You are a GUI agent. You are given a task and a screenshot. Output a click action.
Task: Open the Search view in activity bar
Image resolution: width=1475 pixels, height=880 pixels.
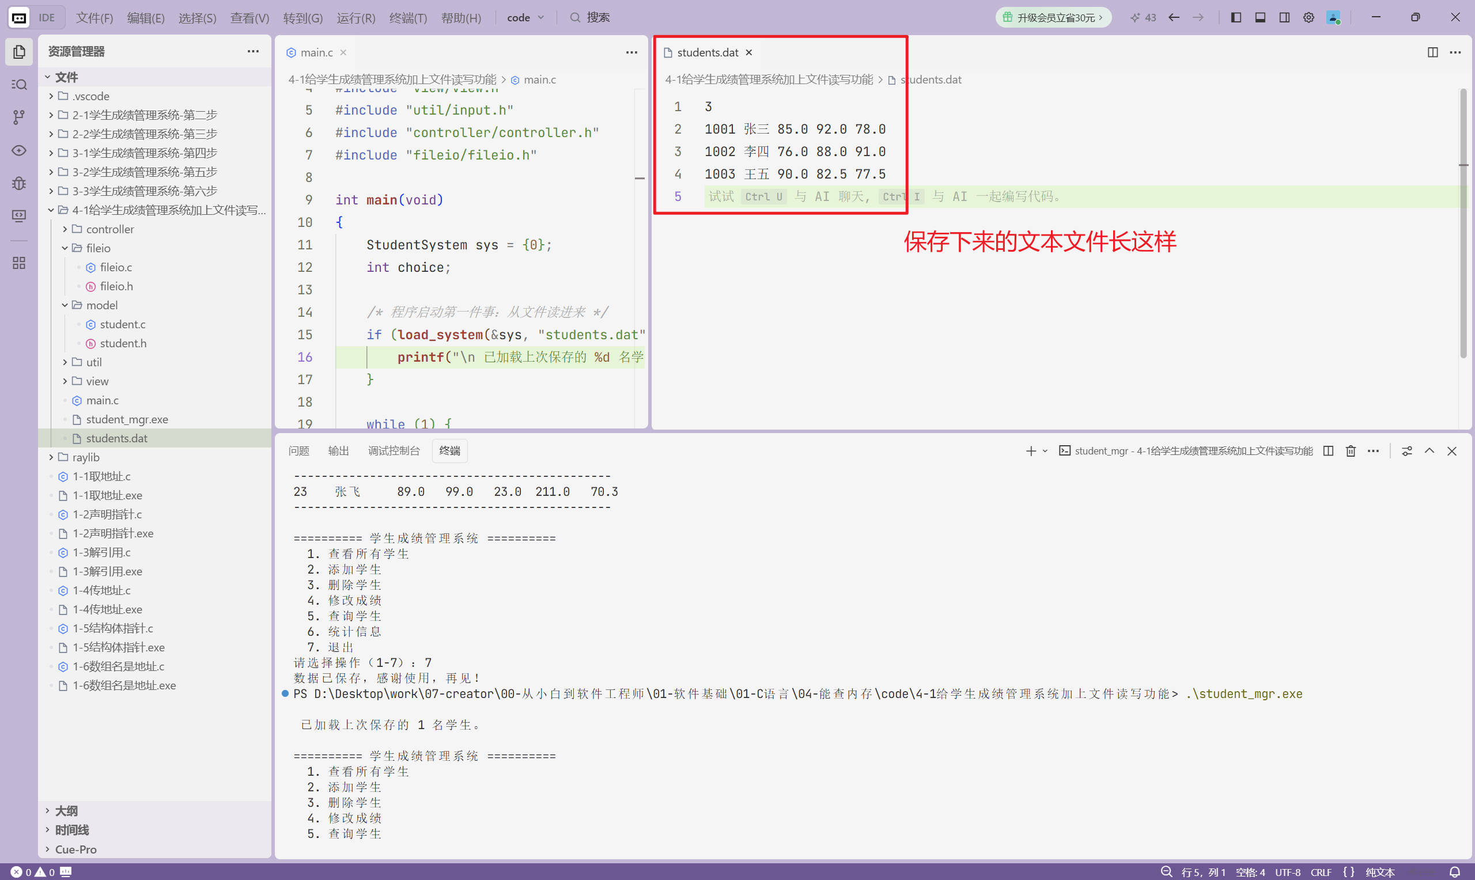point(19,85)
